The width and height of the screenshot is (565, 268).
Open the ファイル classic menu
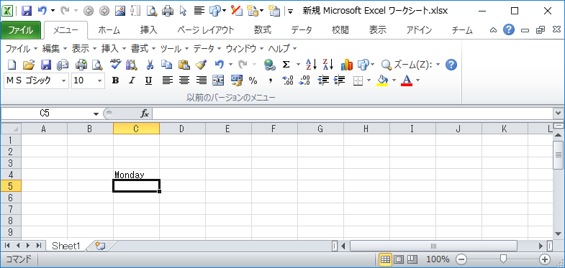[22, 49]
